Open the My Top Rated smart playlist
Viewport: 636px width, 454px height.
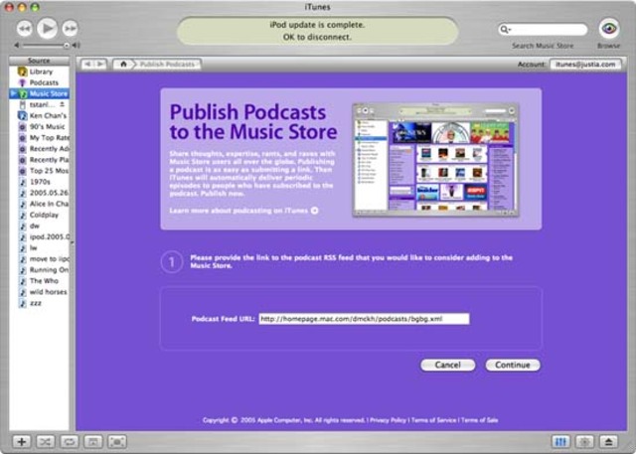(40, 138)
